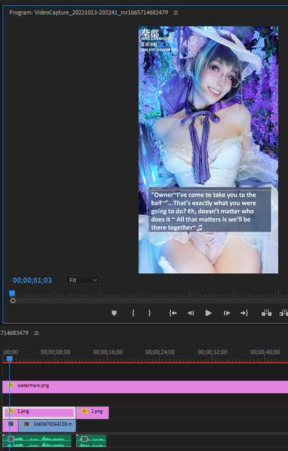Open the timeline sequence panel menu
The image size is (288, 451).
tap(36, 333)
